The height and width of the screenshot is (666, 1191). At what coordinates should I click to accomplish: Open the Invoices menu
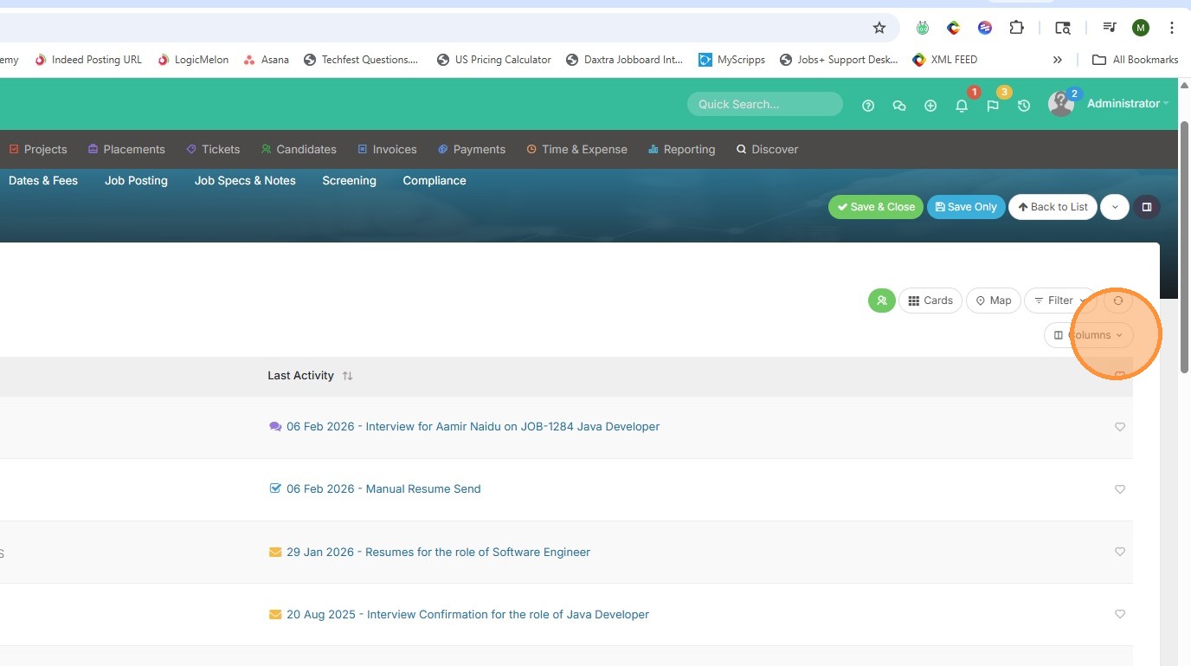[x=387, y=149]
